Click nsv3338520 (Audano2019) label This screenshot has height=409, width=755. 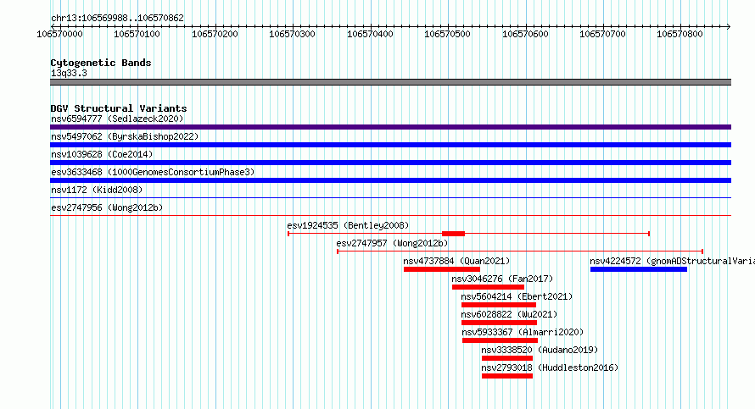540,350
